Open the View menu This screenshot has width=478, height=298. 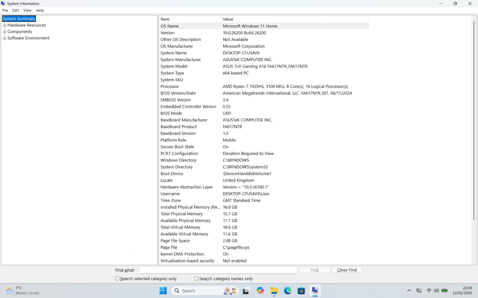point(27,10)
